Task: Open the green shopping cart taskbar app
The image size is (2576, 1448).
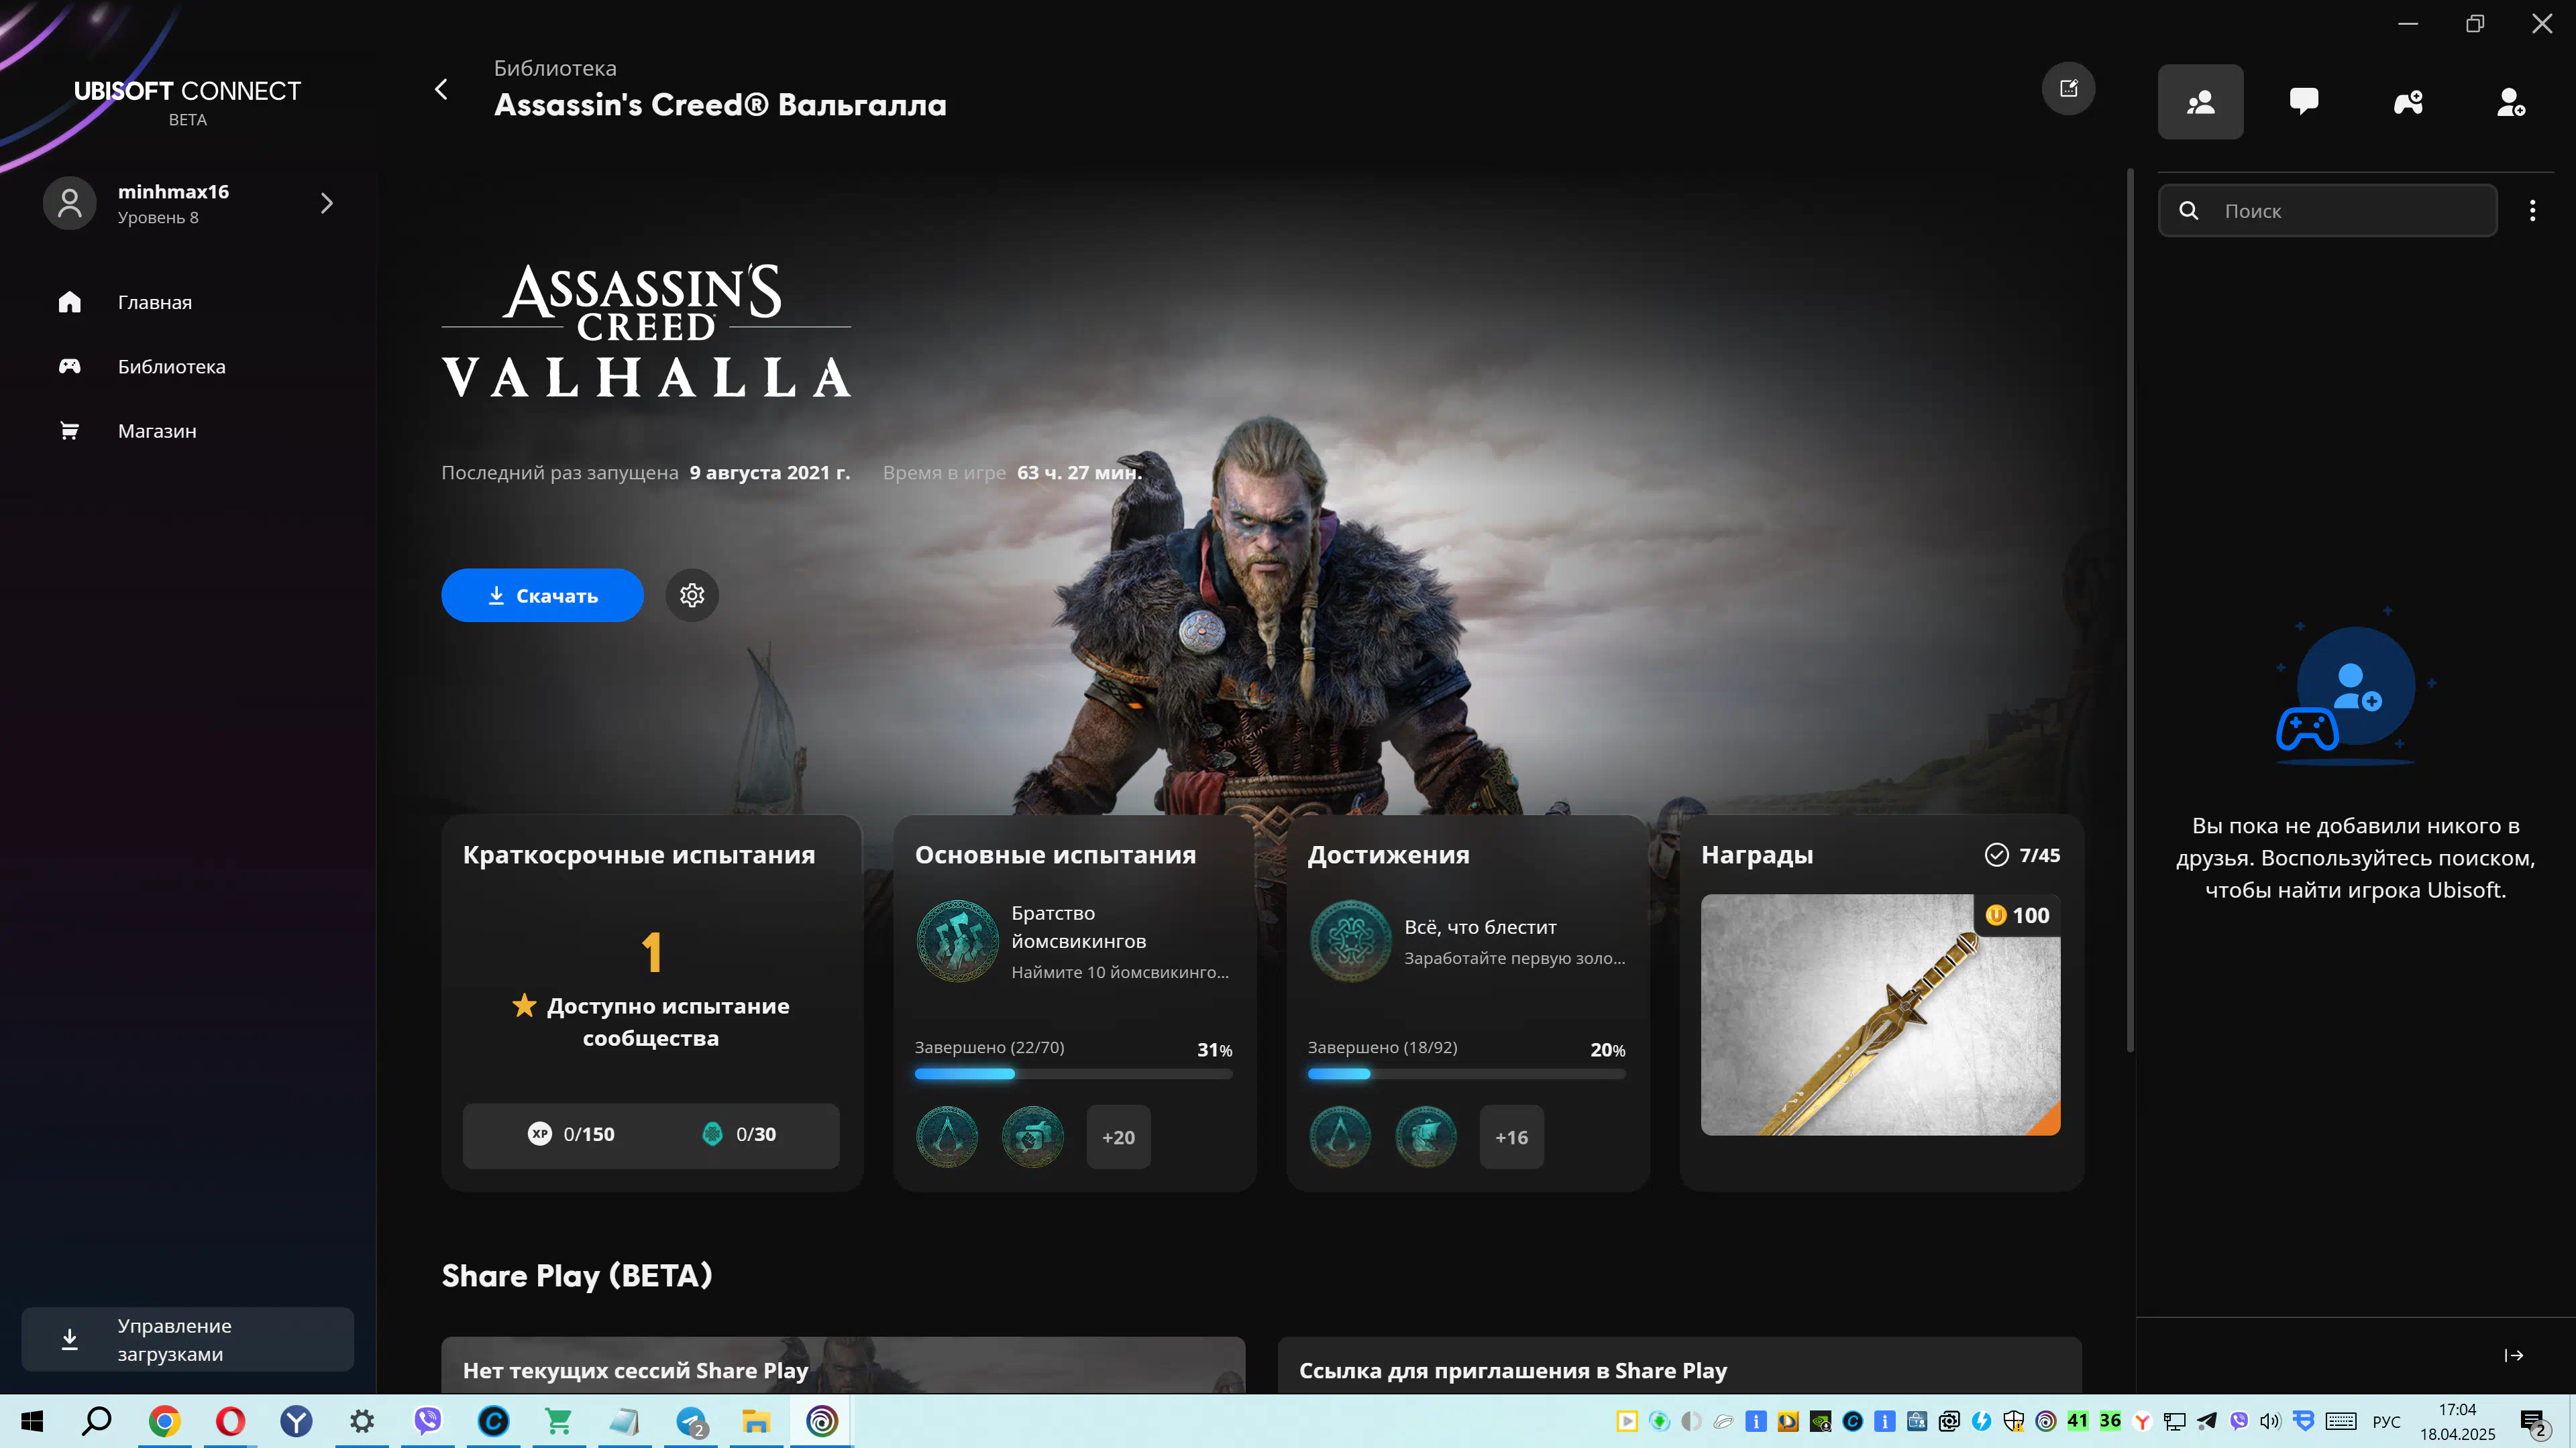Action: point(559,1421)
